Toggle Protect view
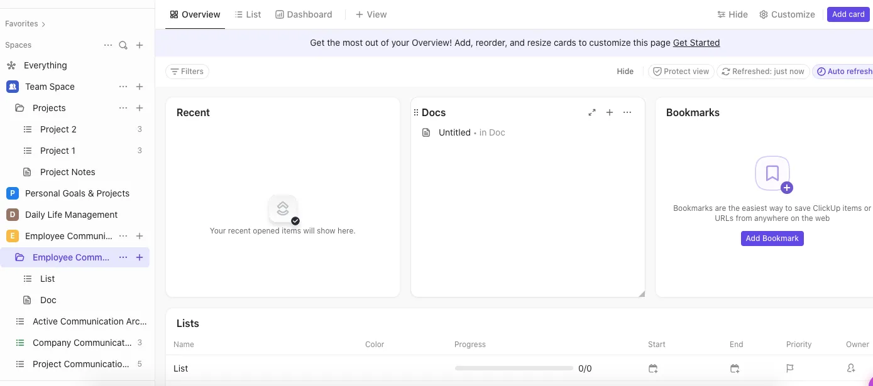 681,72
